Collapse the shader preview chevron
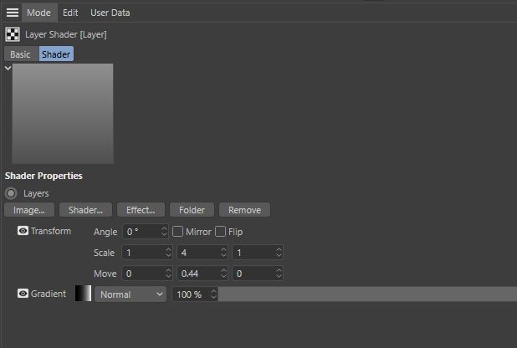The width and height of the screenshot is (517, 348). click(x=8, y=68)
